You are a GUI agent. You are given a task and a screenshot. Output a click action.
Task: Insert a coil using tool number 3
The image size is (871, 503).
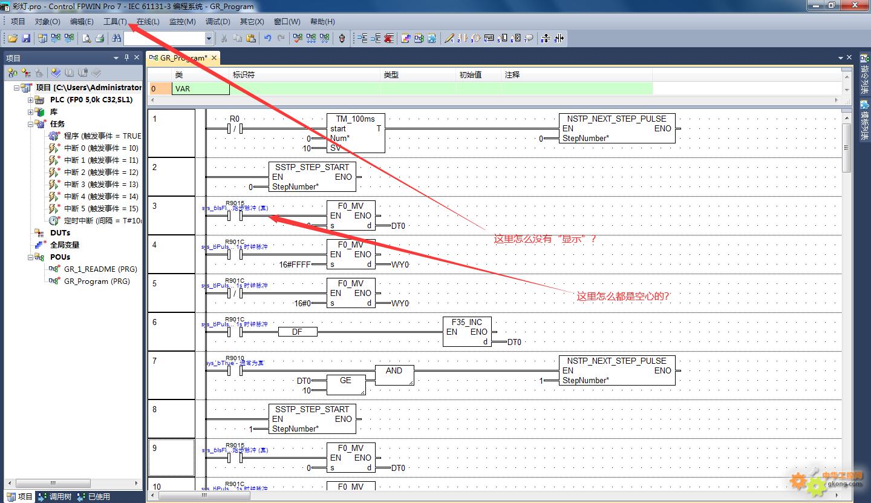pyautogui.click(x=475, y=38)
